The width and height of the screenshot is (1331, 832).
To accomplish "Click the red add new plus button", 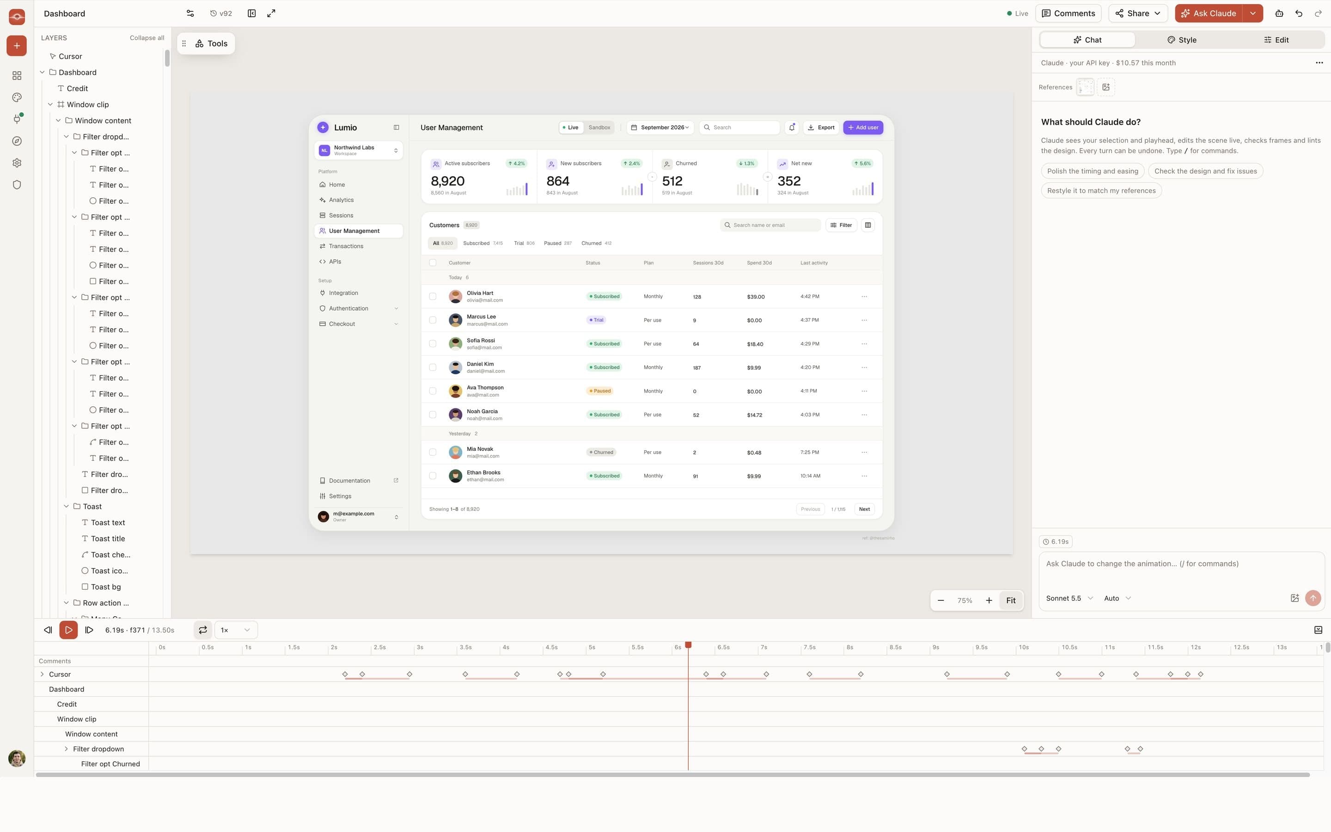I will (17, 46).
